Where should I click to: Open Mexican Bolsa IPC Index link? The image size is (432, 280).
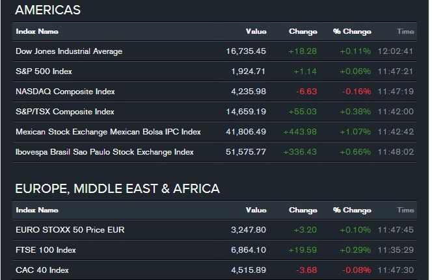[108, 132]
